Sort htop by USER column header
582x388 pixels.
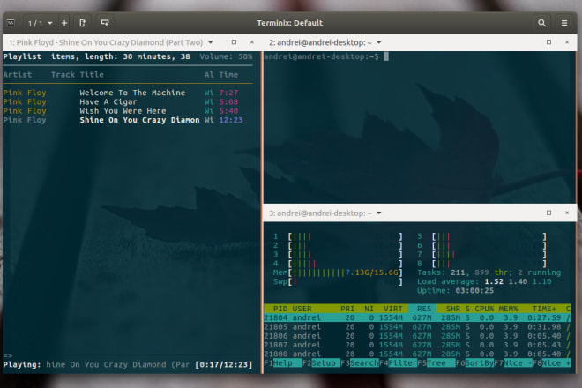click(302, 309)
